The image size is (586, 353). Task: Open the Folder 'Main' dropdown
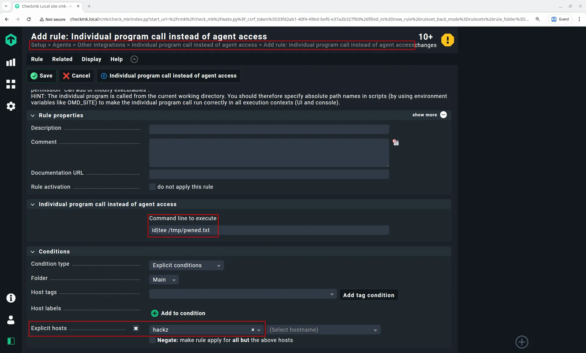(164, 280)
